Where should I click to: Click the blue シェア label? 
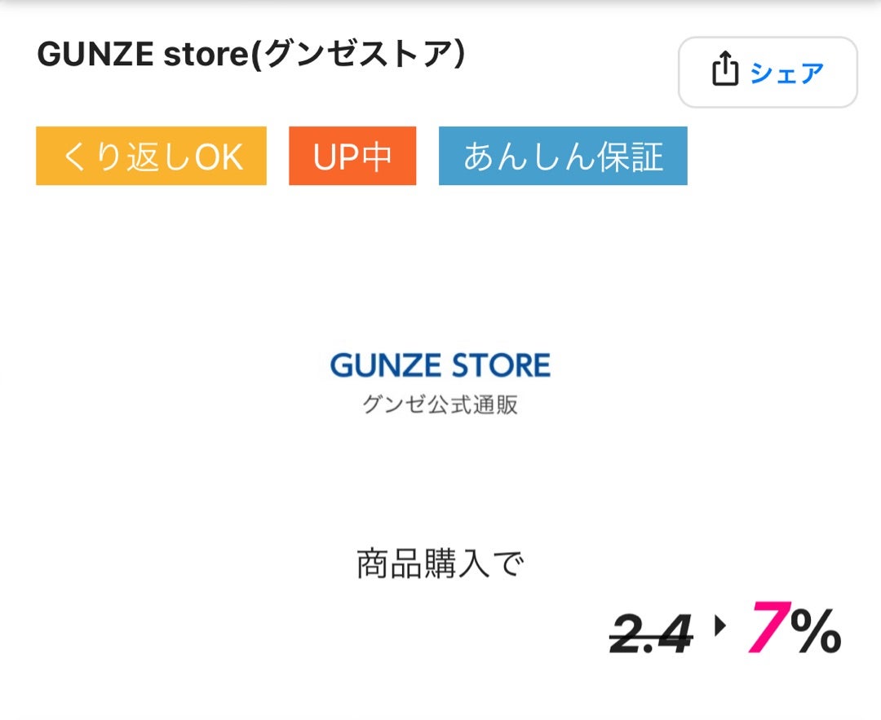point(787,73)
